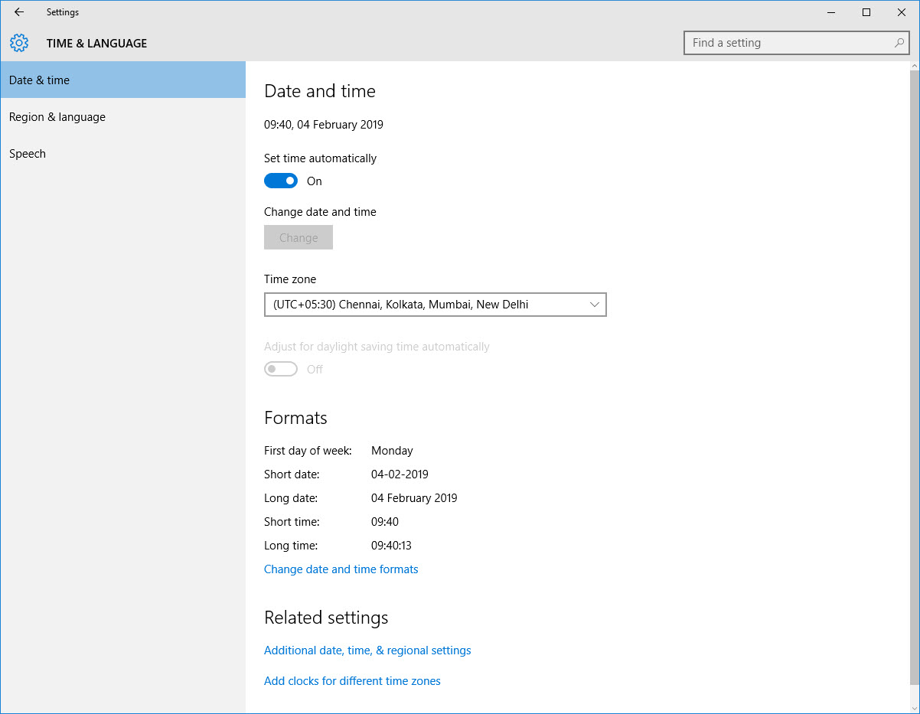This screenshot has height=714, width=920.
Task: Click the Date and time heading
Action: pos(320,91)
